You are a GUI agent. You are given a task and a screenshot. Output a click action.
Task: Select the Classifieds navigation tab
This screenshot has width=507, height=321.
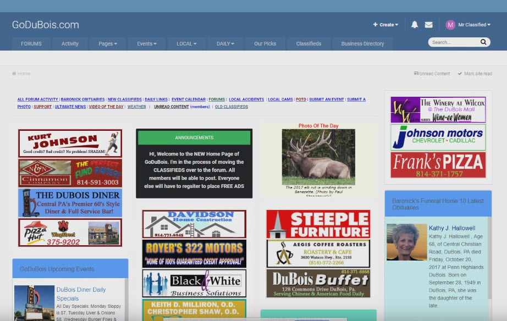308,43
